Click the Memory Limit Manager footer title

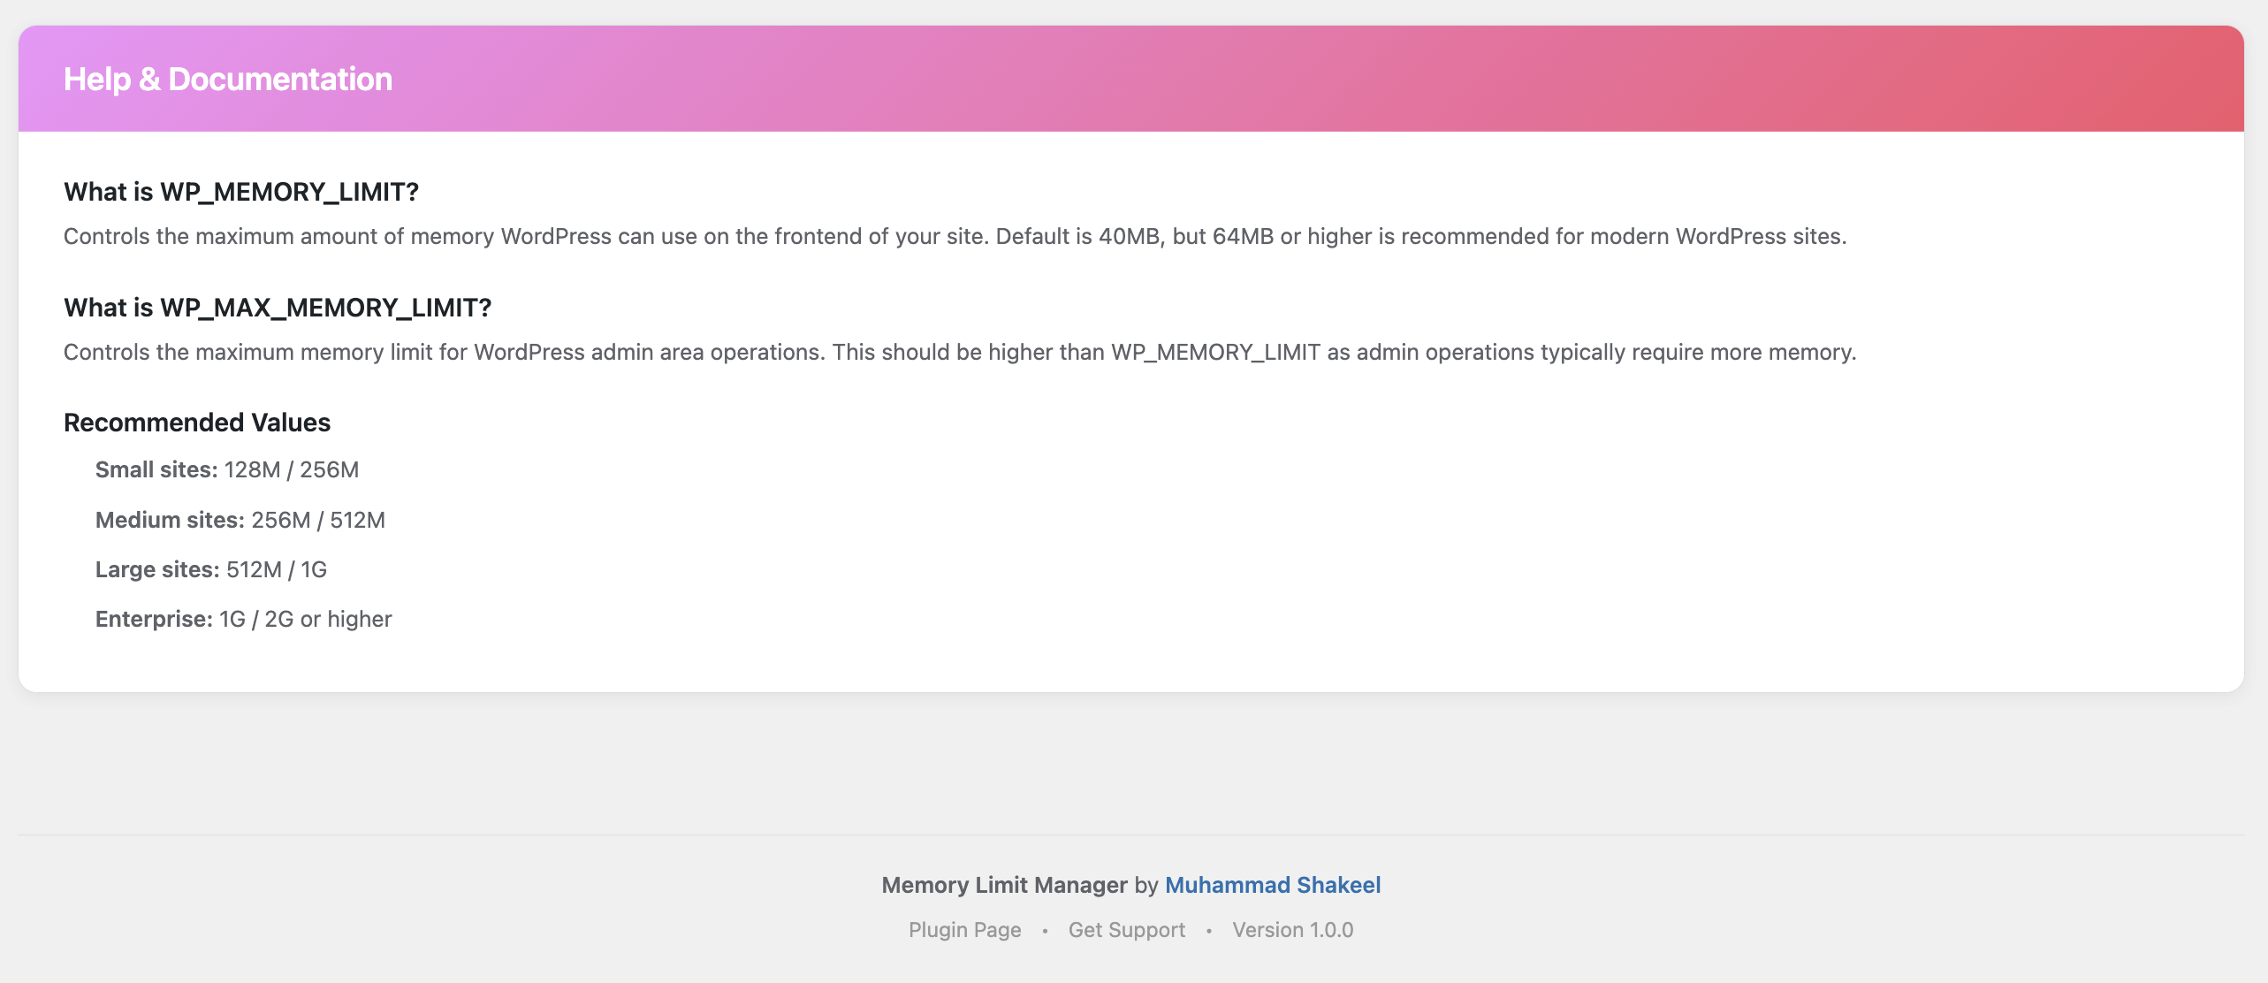(x=1004, y=885)
